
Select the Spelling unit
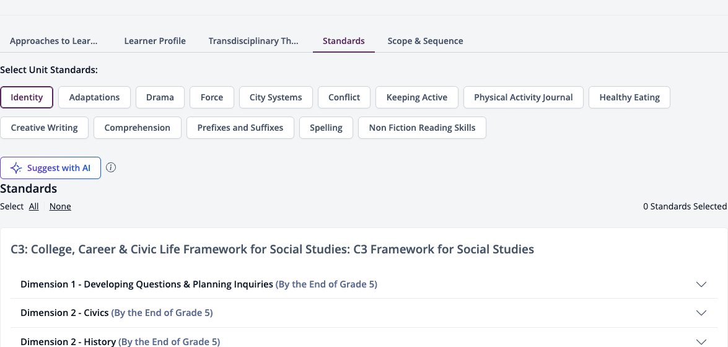[326, 128]
